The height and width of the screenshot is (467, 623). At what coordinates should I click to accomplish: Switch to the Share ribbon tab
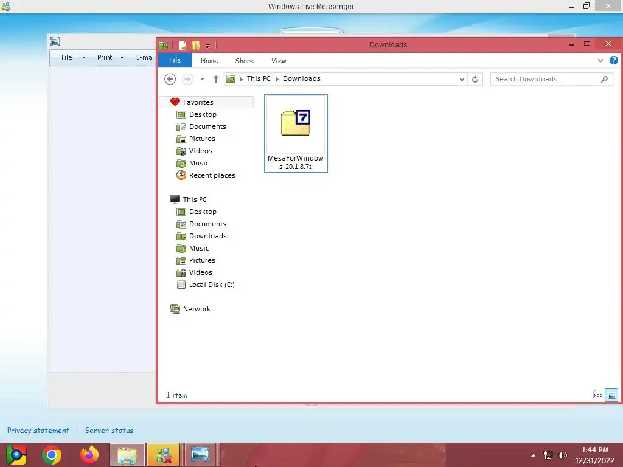coord(245,61)
